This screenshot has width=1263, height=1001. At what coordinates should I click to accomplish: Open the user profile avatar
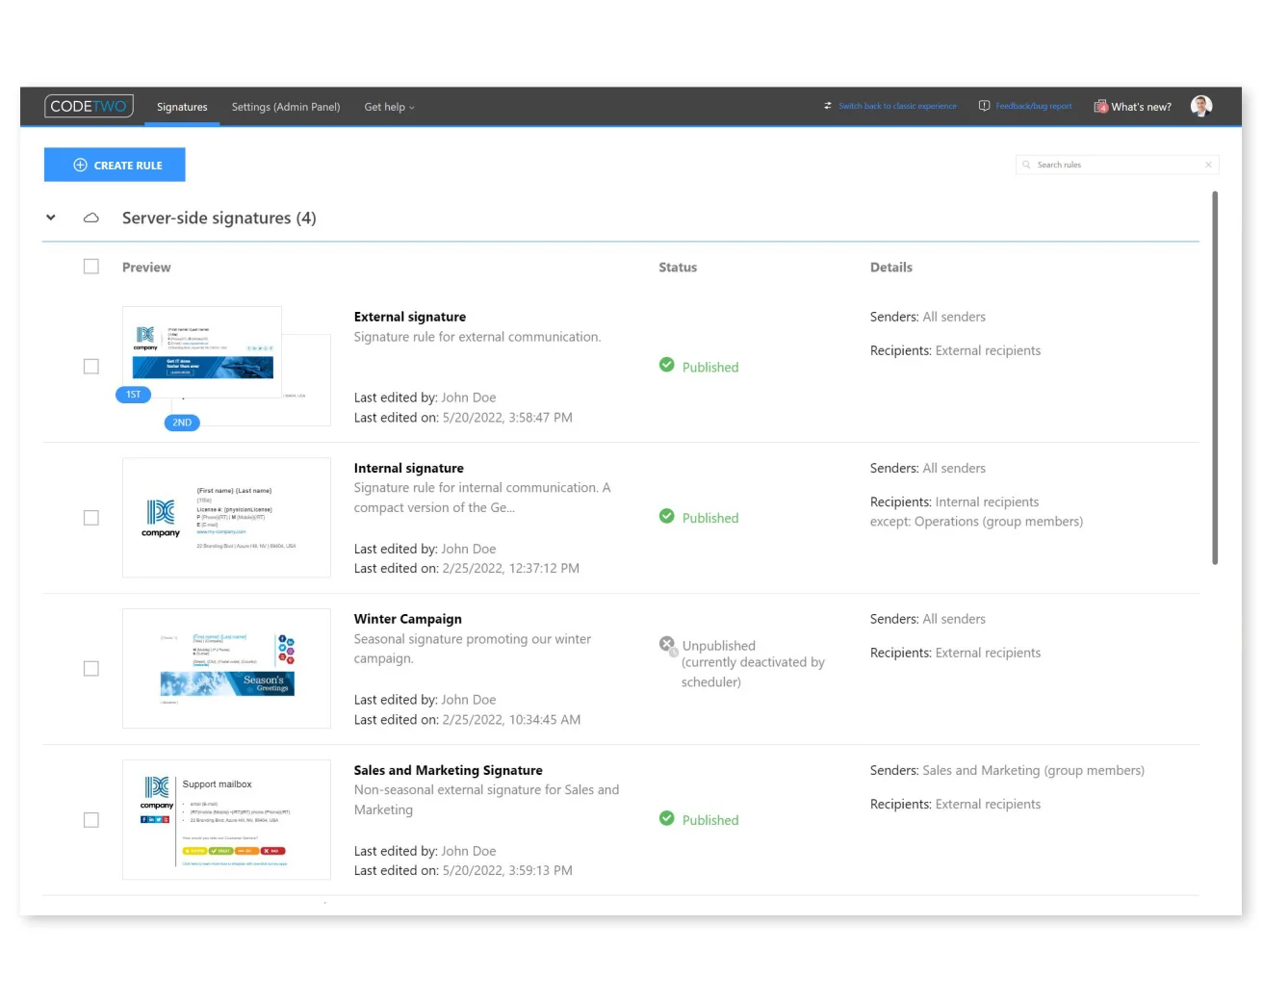[1200, 106]
